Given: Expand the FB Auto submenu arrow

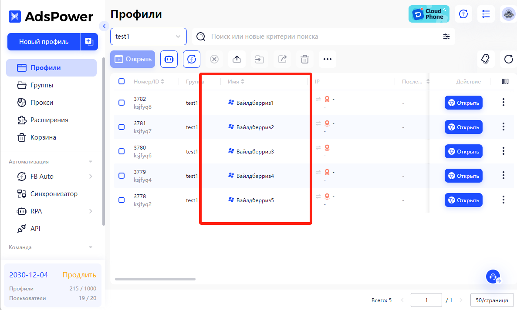Looking at the screenshot, I should (90, 177).
